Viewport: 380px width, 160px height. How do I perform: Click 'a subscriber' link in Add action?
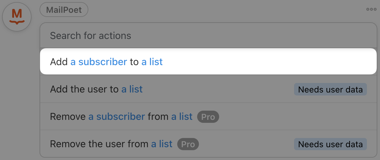[x=99, y=62]
